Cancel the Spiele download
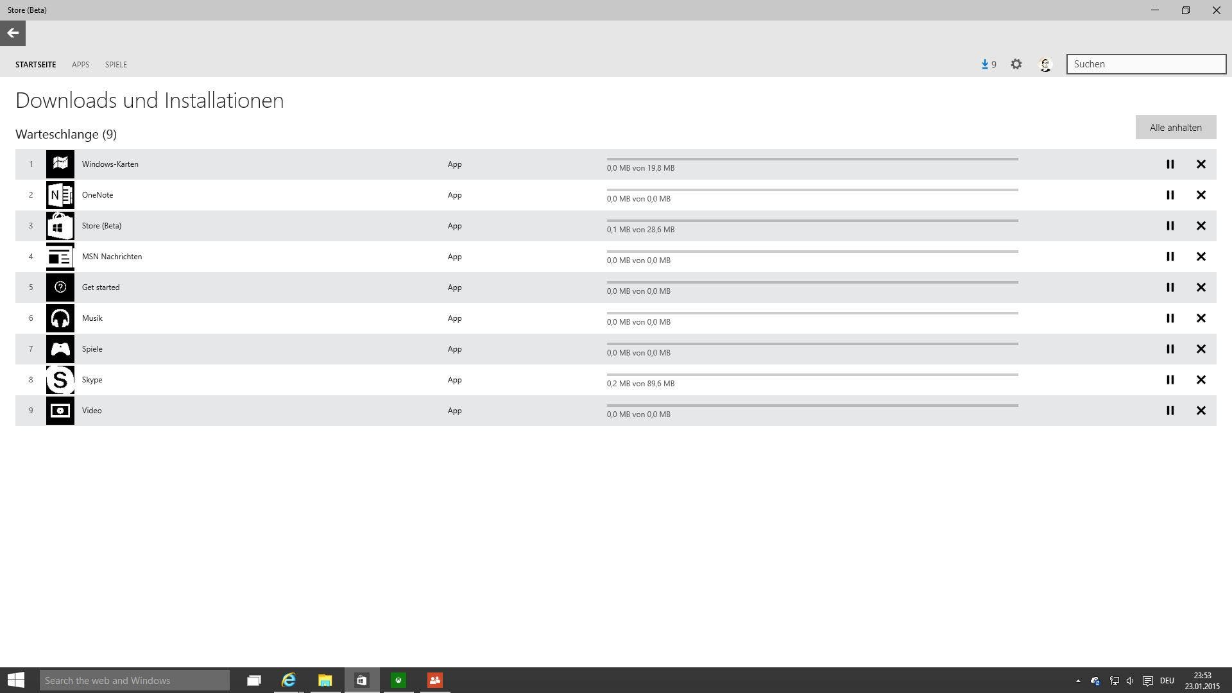 pos(1201,349)
